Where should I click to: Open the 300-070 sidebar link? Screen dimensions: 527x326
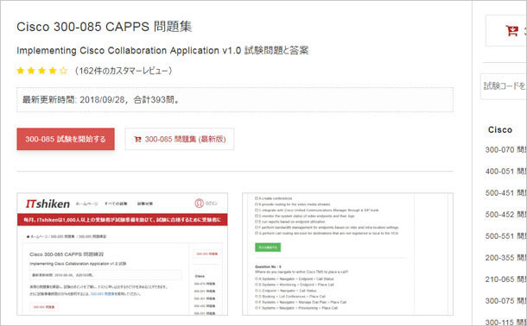505,149
